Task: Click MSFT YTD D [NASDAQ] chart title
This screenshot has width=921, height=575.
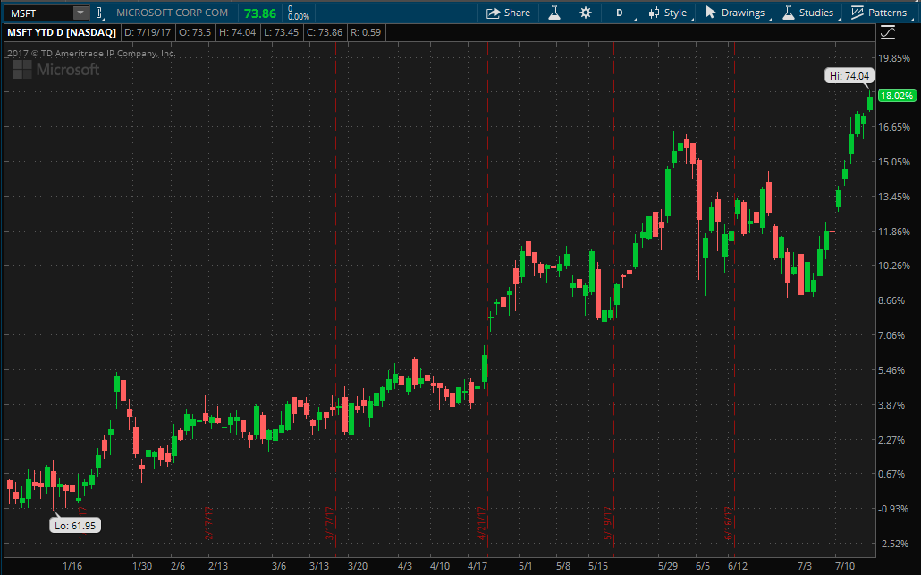Action: pos(62,32)
